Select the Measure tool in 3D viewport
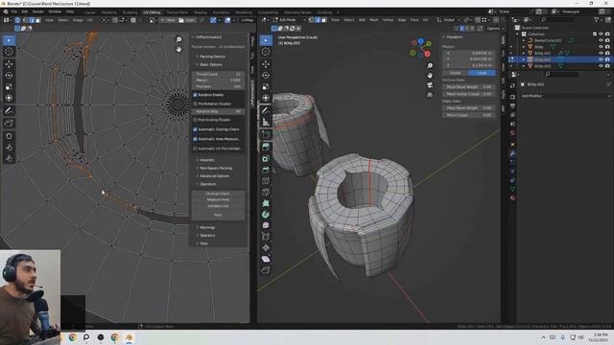The width and height of the screenshot is (614, 345). pos(266,122)
